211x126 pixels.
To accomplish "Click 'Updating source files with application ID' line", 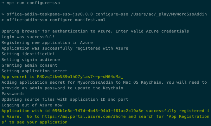I will pos(65,99).
